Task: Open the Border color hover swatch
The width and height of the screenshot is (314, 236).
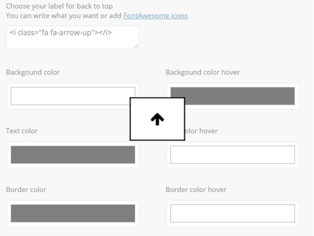Action: point(233,213)
